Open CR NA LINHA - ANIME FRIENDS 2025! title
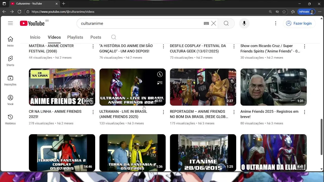 (55, 114)
